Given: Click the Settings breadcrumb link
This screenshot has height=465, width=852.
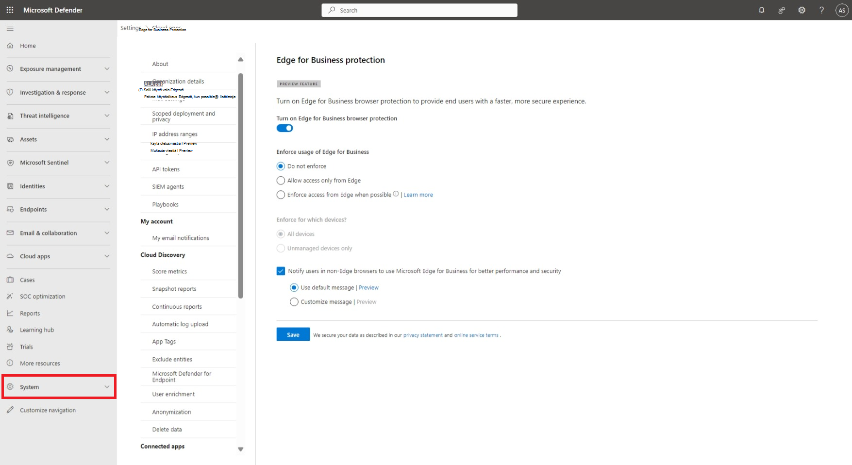Looking at the screenshot, I should (x=130, y=28).
